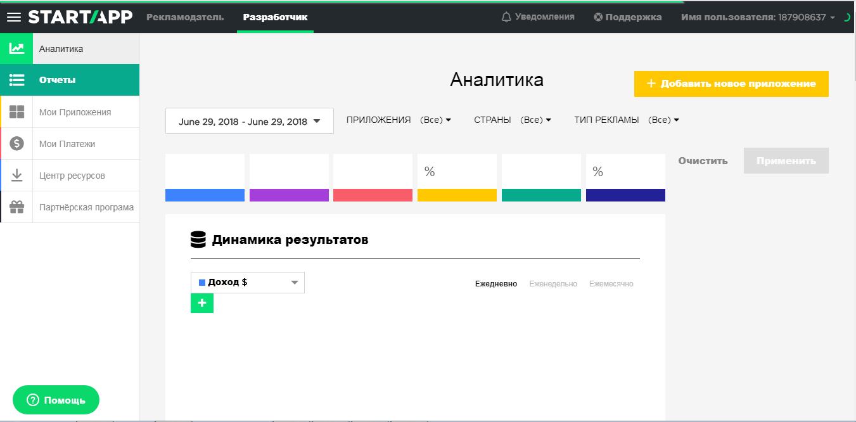Open the ПРИЛОЖЕНИЯ filter dropdown
Image resolution: width=856 pixels, height=422 pixels.
[x=436, y=119]
